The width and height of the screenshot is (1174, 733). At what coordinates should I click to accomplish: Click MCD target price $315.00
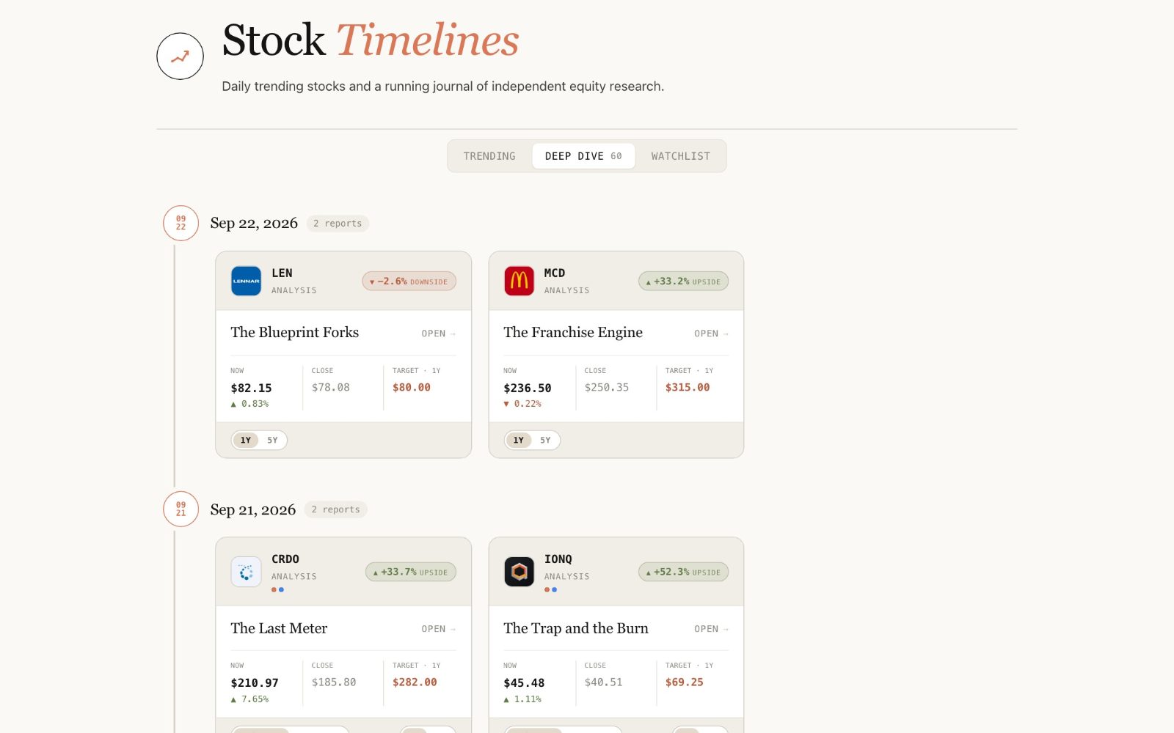pyautogui.click(x=688, y=387)
